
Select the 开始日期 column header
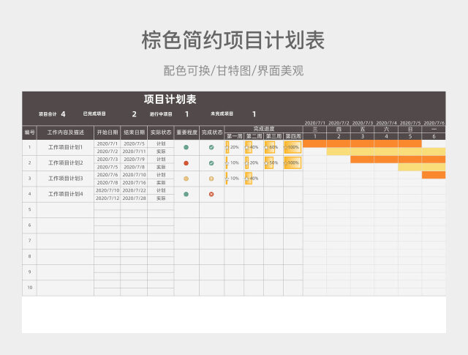[x=107, y=132]
